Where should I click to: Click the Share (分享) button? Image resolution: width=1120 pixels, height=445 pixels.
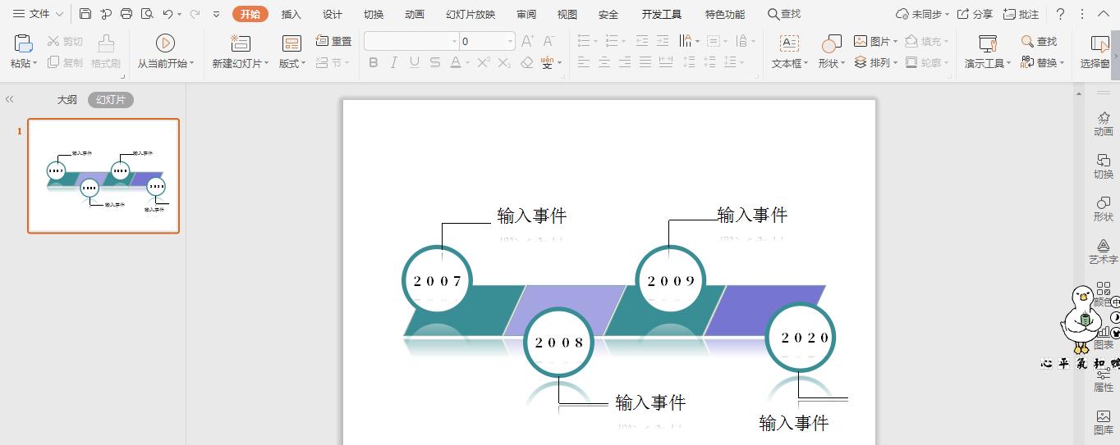975,14
